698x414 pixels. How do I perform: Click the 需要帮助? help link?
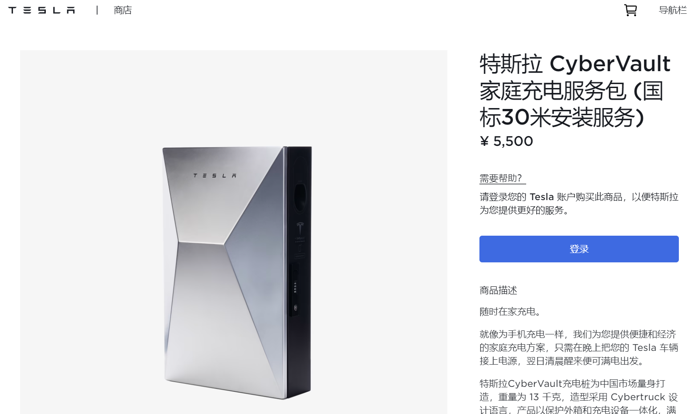(x=501, y=178)
